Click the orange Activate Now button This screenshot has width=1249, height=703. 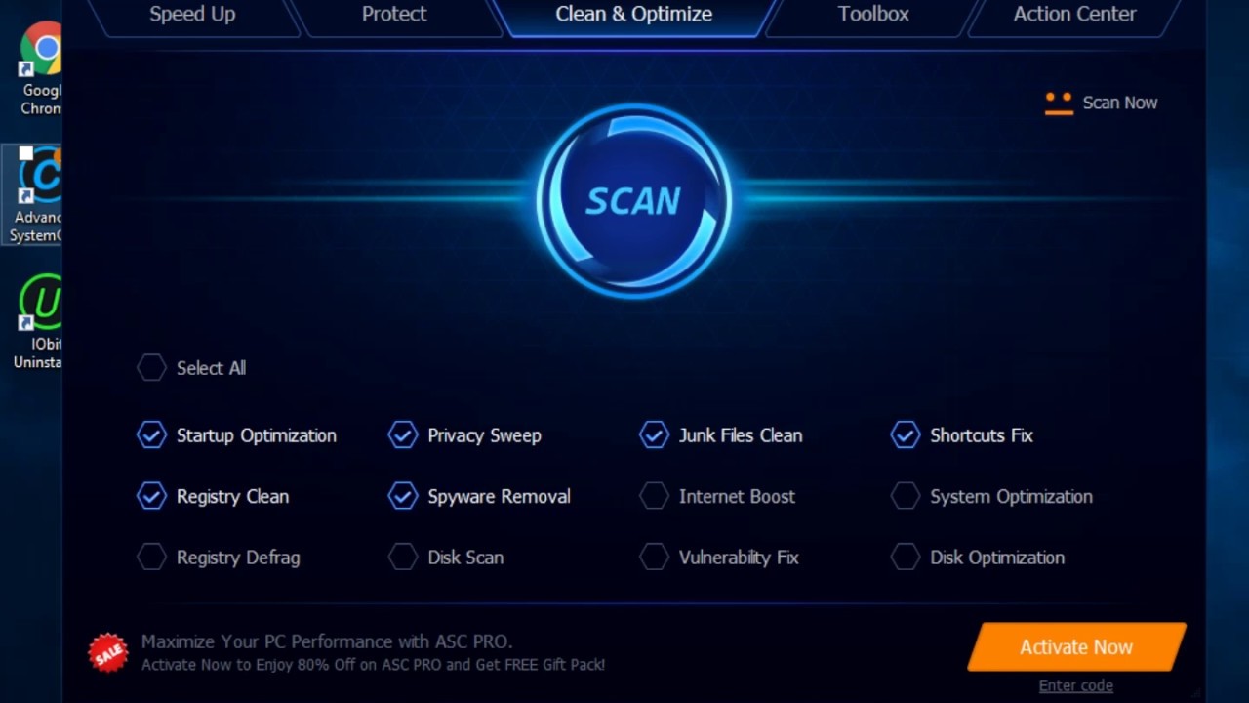(x=1076, y=646)
